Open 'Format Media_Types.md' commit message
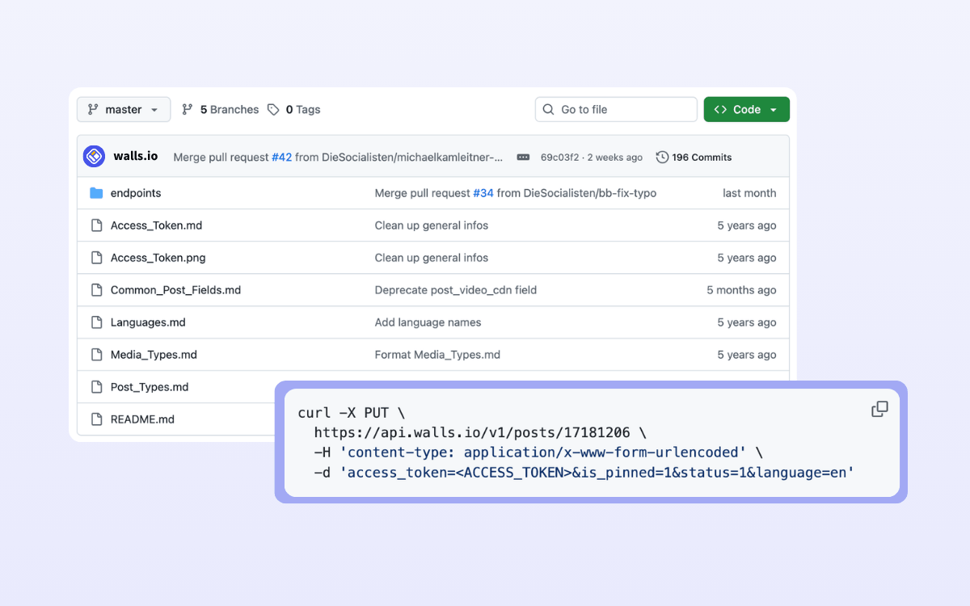Viewport: 970px width, 606px height. (x=437, y=355)
